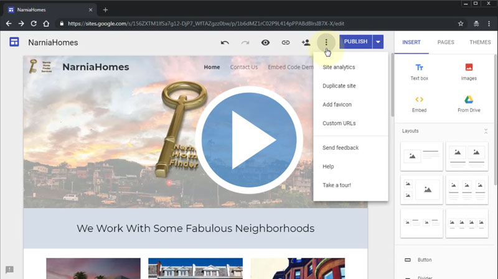Select Site analytics from the menu

point(339,67)
